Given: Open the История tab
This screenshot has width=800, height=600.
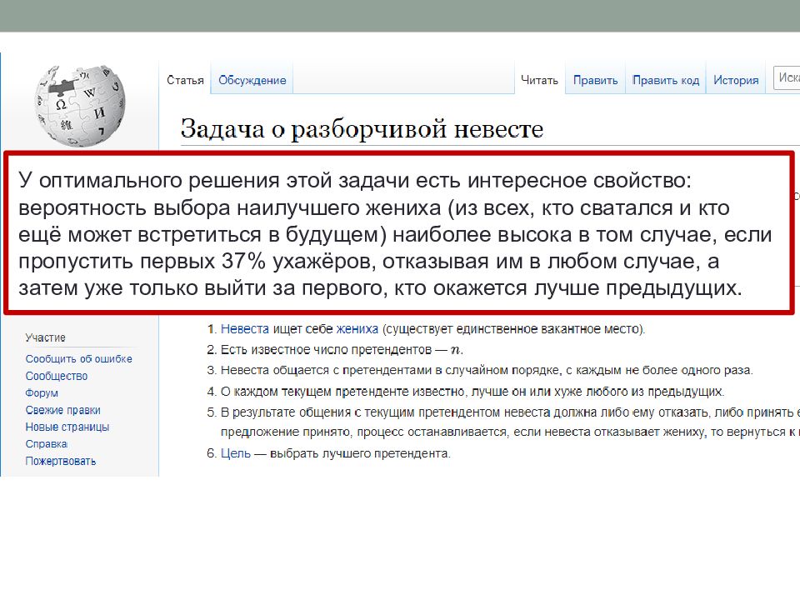Looking at the screenshot, I should (736, 80).
